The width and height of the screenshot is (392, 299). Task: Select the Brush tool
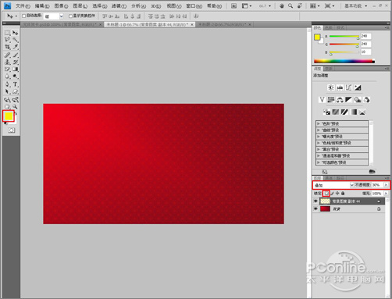pyautogui.click(x=16, y=55)
